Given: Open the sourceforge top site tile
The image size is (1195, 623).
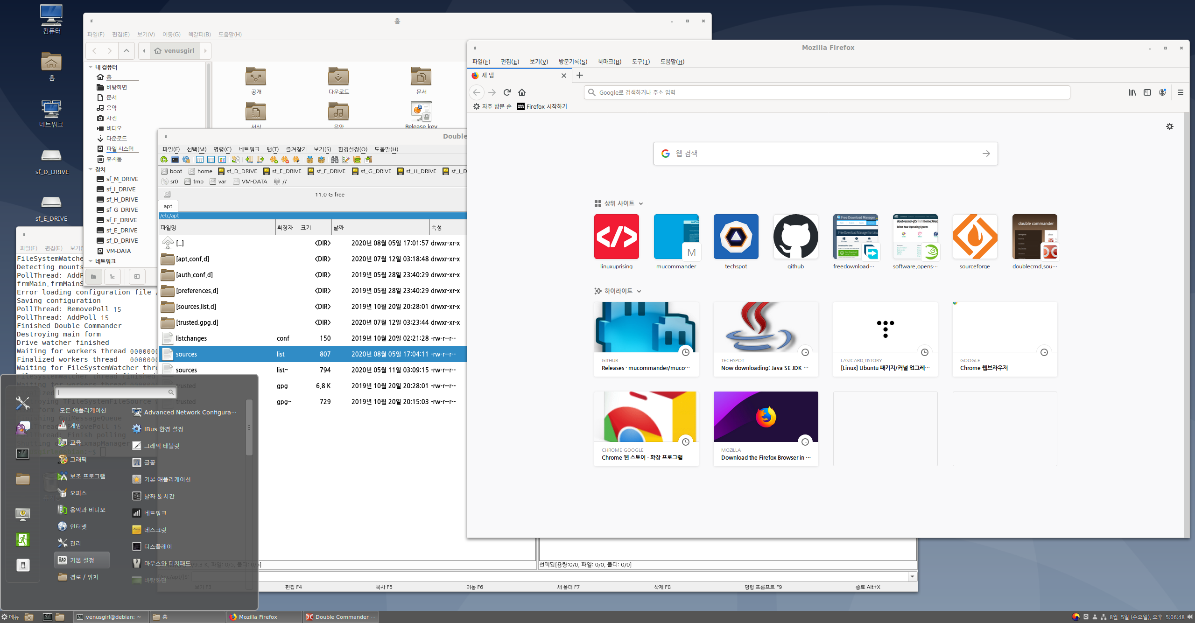Looking at the screenshot, I should 975,237.
